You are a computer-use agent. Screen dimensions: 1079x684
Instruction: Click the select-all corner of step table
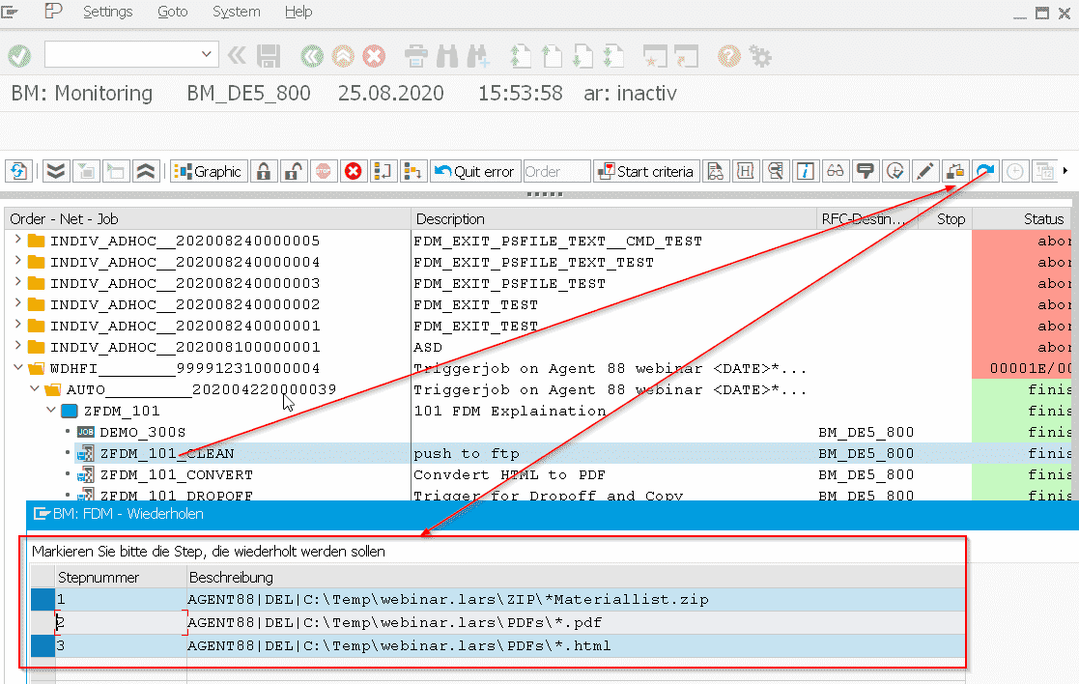[x=43, y=577]
